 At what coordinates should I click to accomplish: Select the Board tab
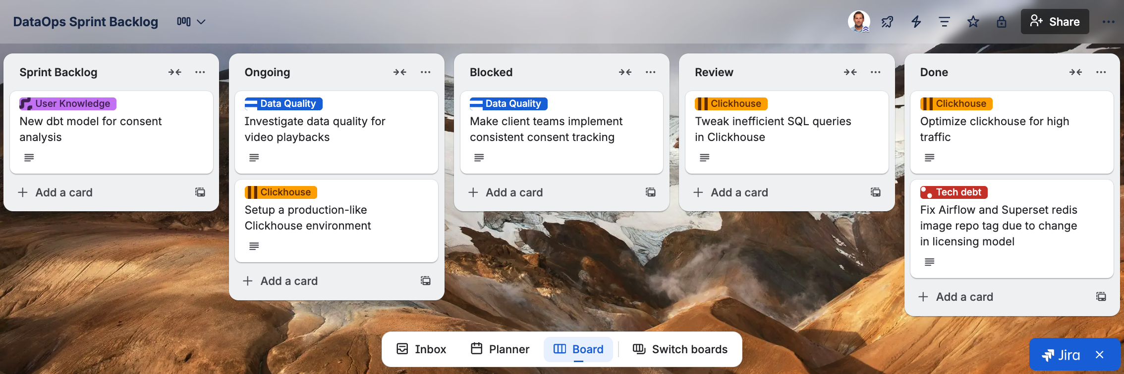coord(578,349)
